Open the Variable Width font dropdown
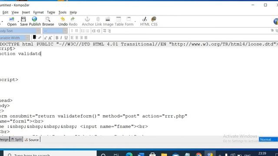278x156 pixels. 15,38
